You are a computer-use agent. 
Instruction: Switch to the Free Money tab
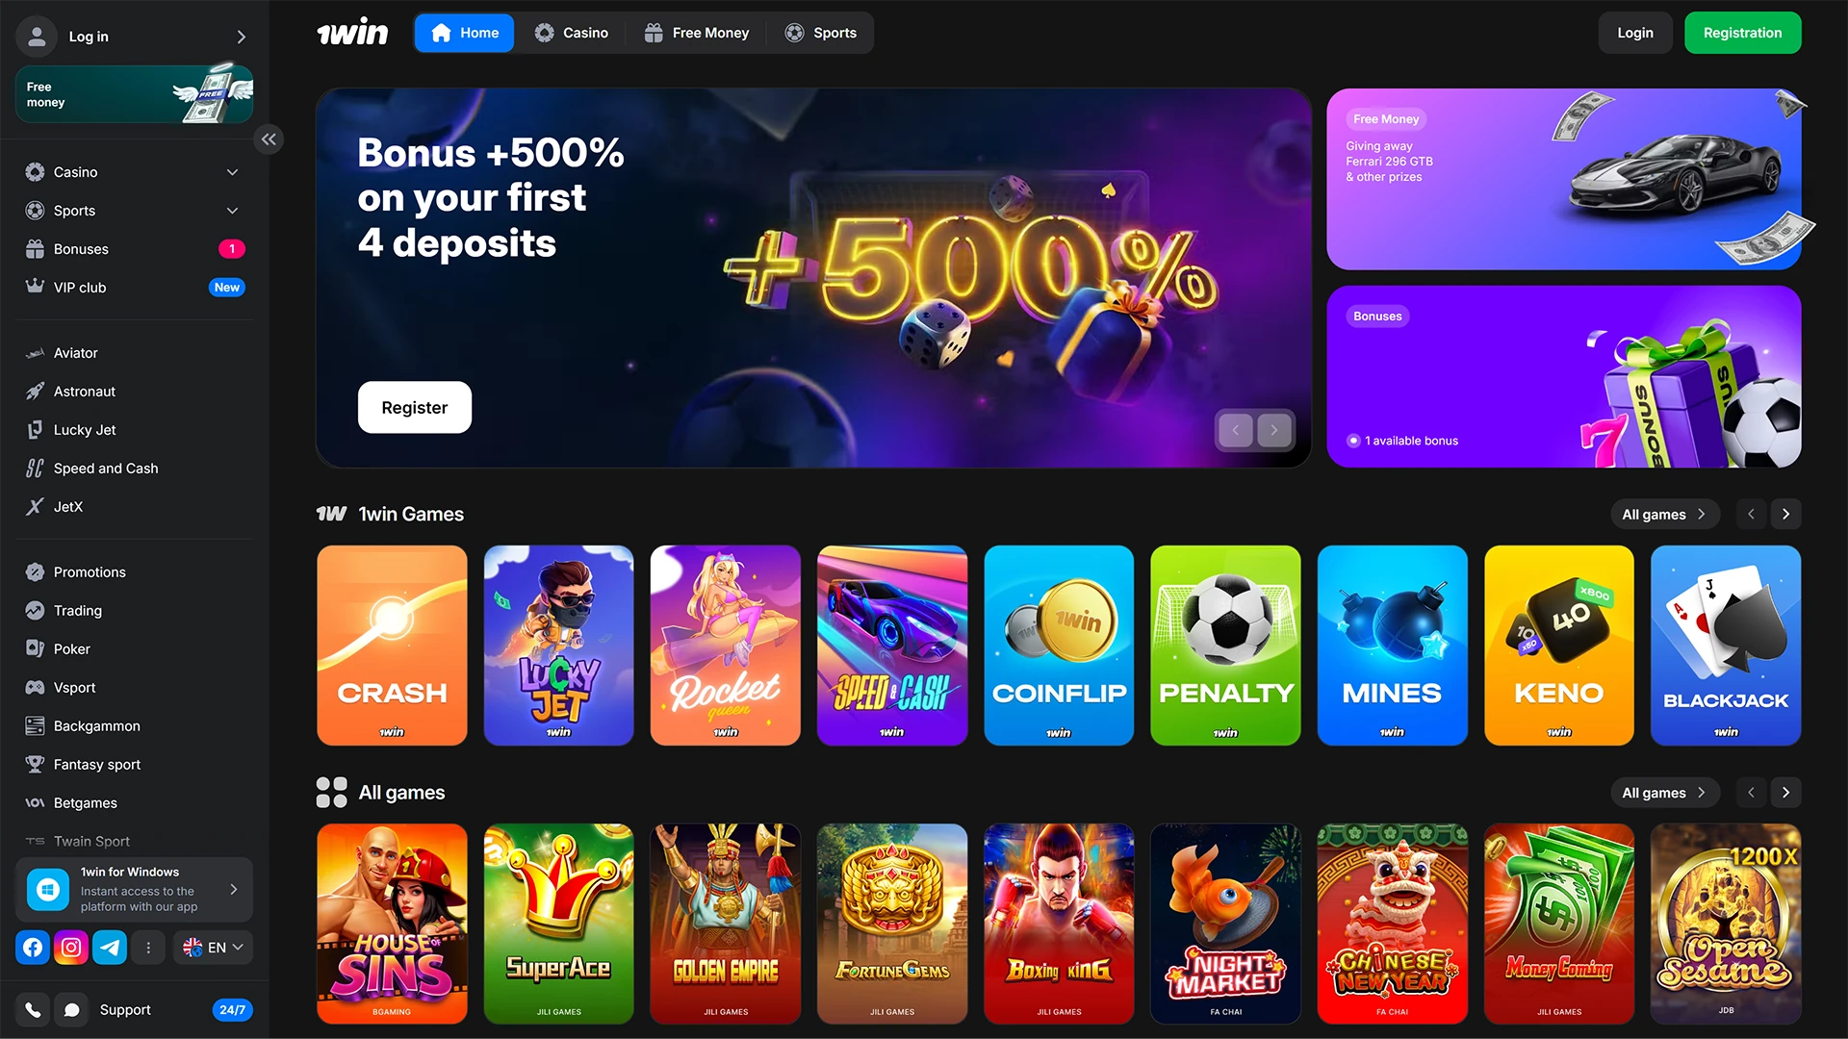(x=697, y=33)
